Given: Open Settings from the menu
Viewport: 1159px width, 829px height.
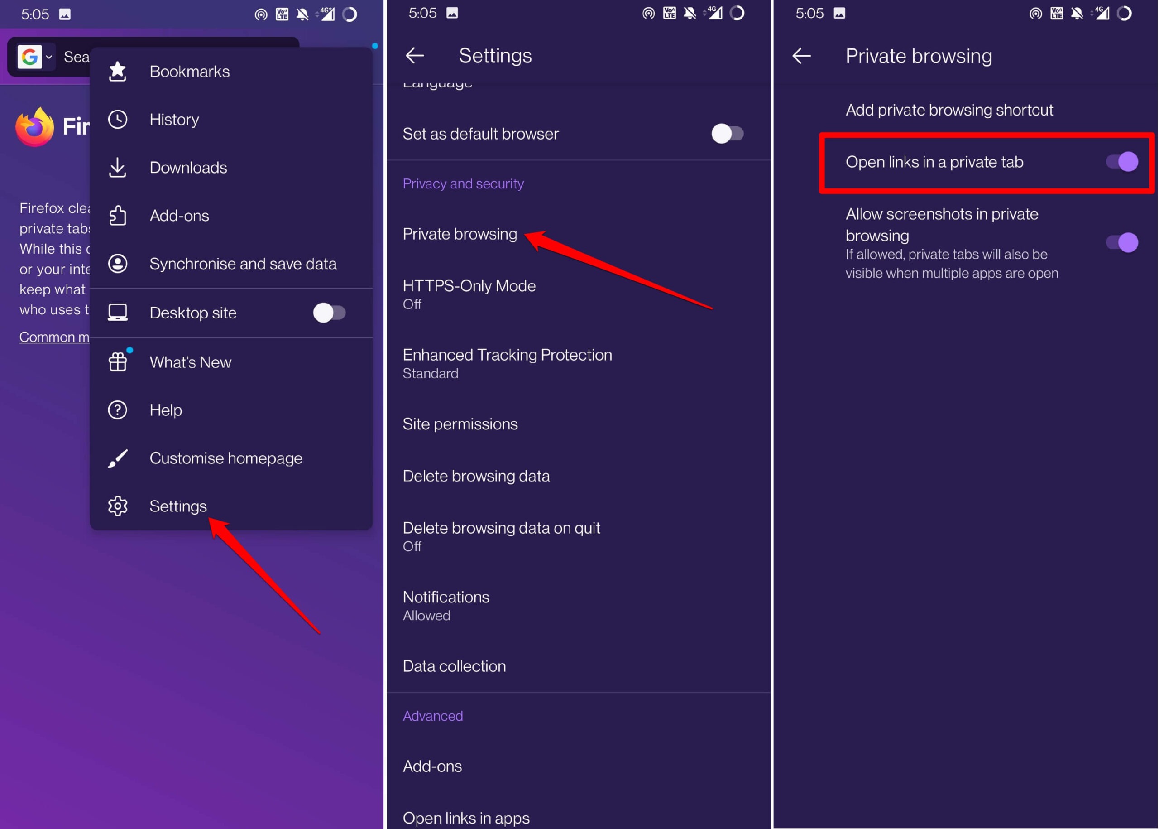Looking at the screenshot, I should [231, 506].
